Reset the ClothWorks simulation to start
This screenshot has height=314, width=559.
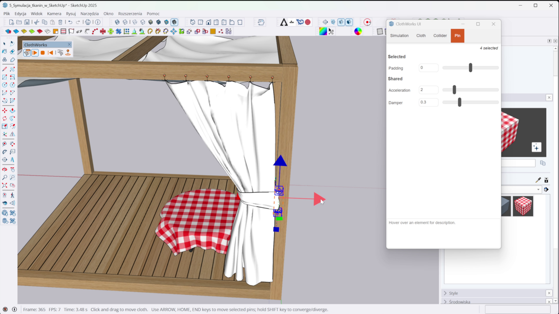click(x=51, y=53)
